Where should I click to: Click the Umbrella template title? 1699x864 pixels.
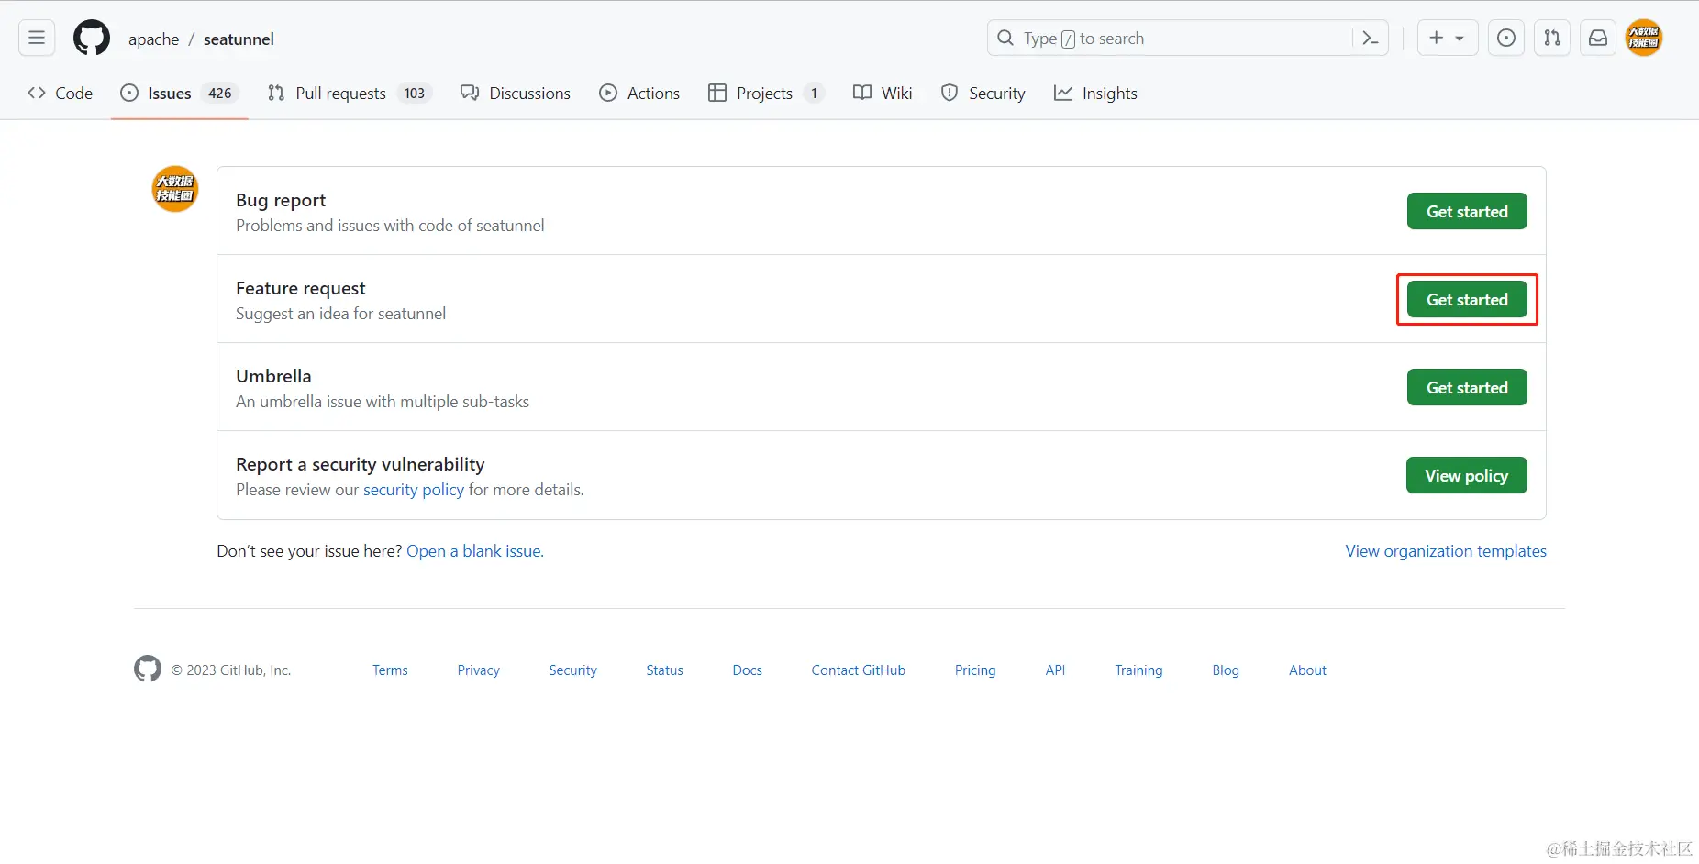point(273,376)
